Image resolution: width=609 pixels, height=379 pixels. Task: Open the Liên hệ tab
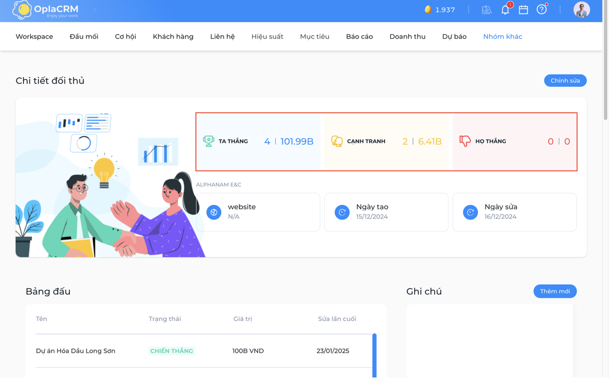(x=222, y=37)
